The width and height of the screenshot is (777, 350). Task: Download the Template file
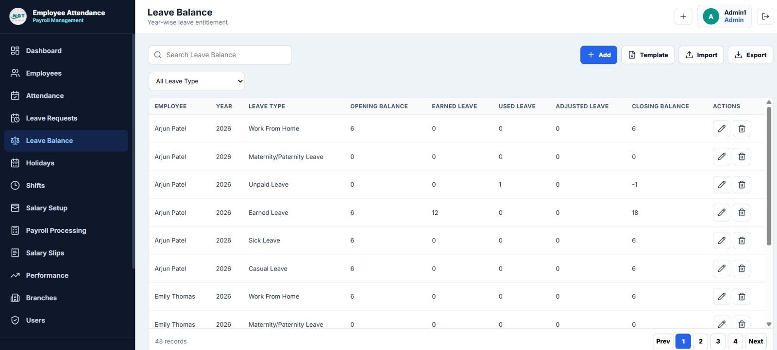pyautogui.click(x=648, y=55)
